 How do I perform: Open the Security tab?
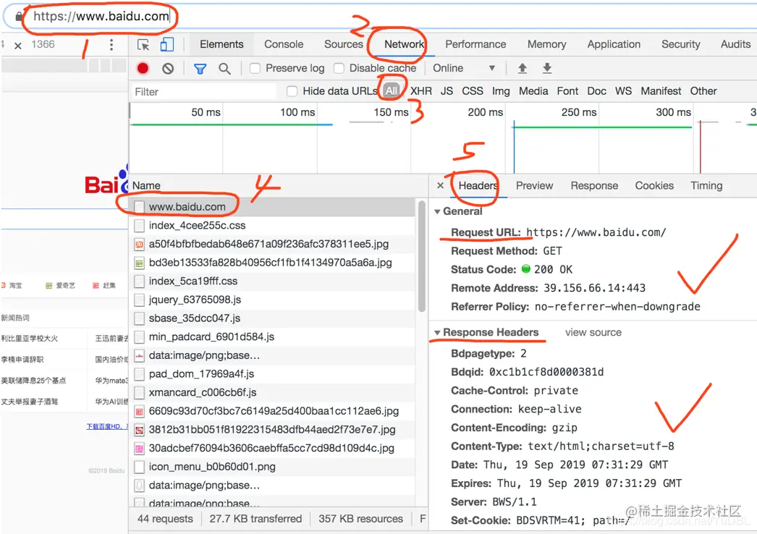(681, 44)
